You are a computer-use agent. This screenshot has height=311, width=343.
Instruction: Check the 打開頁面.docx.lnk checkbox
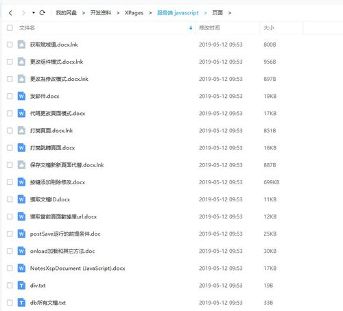tap(10, 131)
